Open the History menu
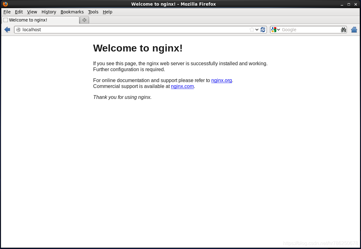The width and height of the screenshot is (361, 249). (x=49, y=12)
